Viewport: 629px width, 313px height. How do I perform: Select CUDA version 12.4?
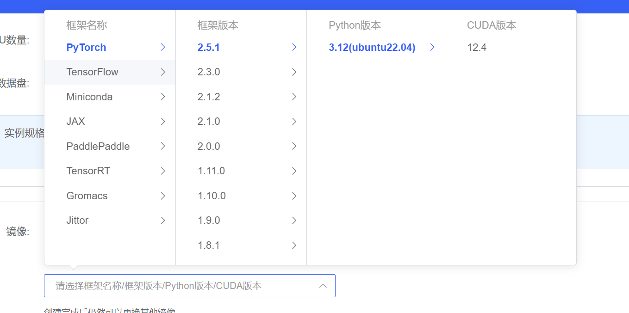click(476, 47)
